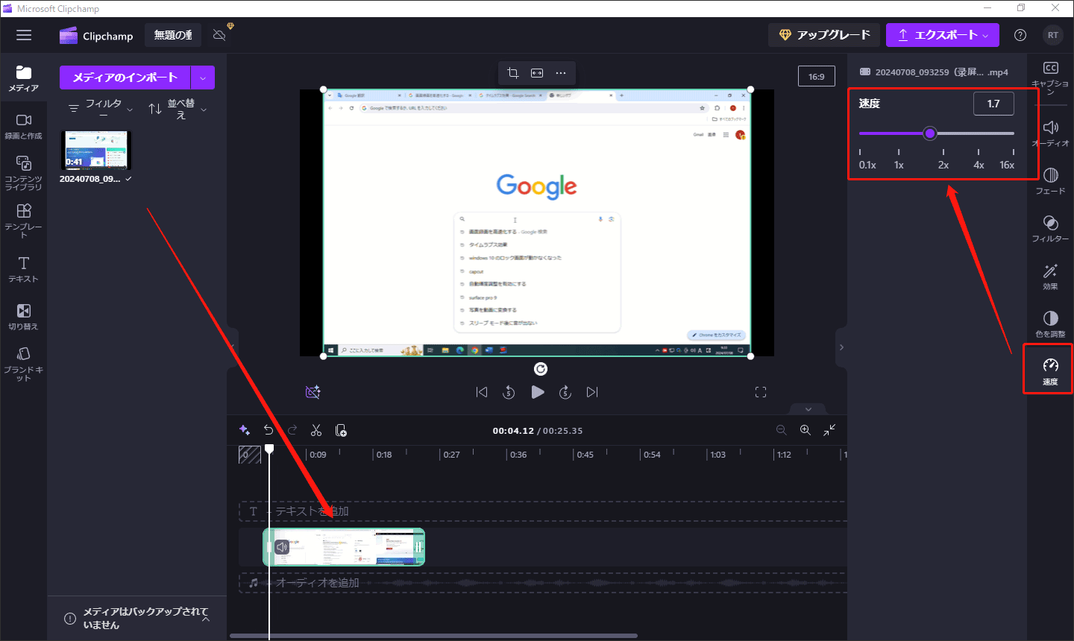Zoom in the timeline
The height and width of the screenshot is (641, 1074).
(805, 430)
